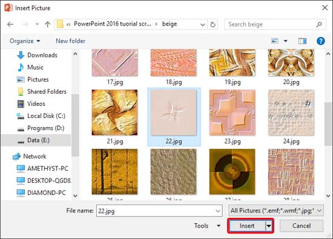
Task: Click Network in navigation pane
Action: click(35, 156)
